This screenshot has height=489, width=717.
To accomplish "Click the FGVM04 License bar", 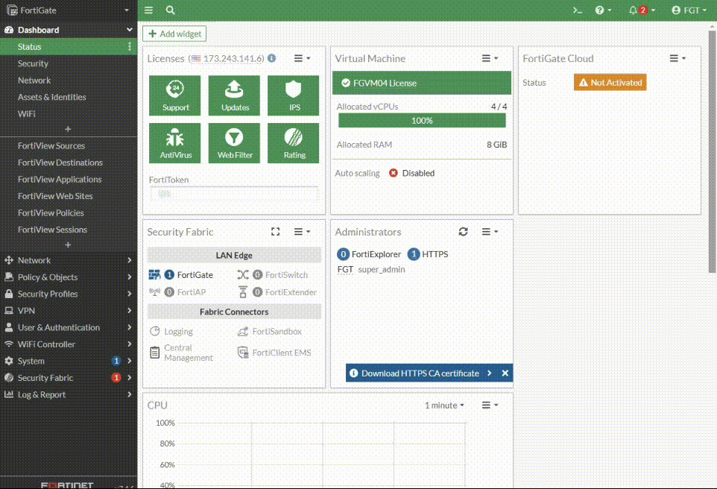I will pos(422,83).
